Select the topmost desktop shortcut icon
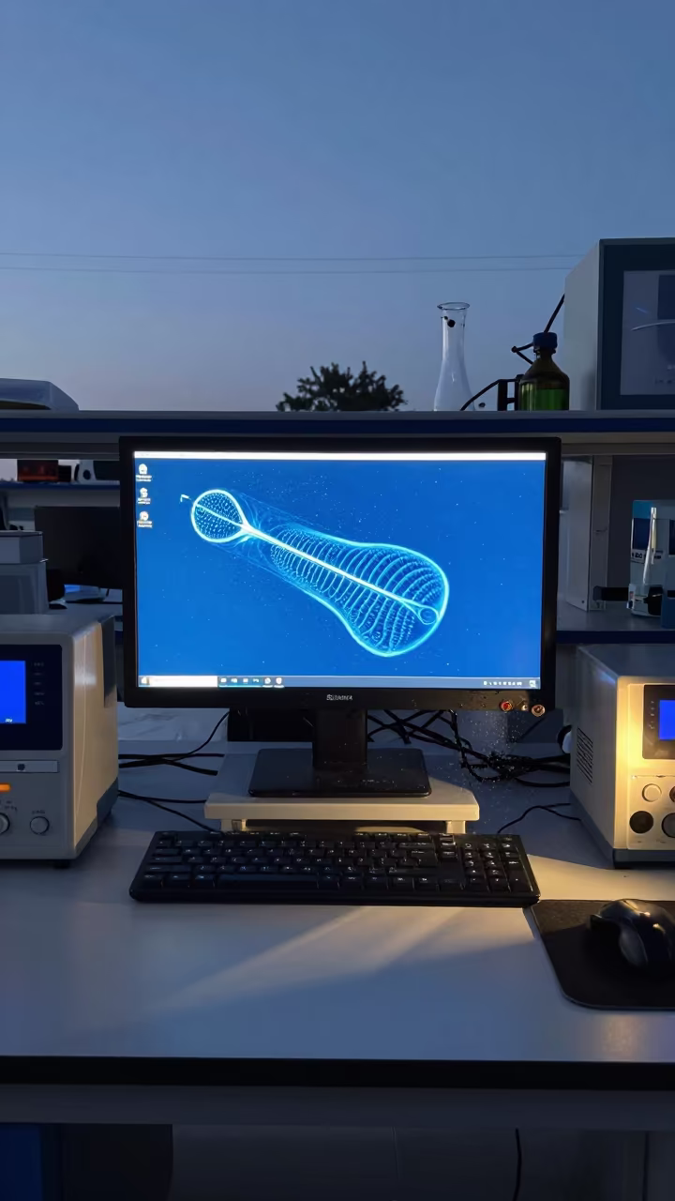 pyautogui.click(x=144, y=471)
